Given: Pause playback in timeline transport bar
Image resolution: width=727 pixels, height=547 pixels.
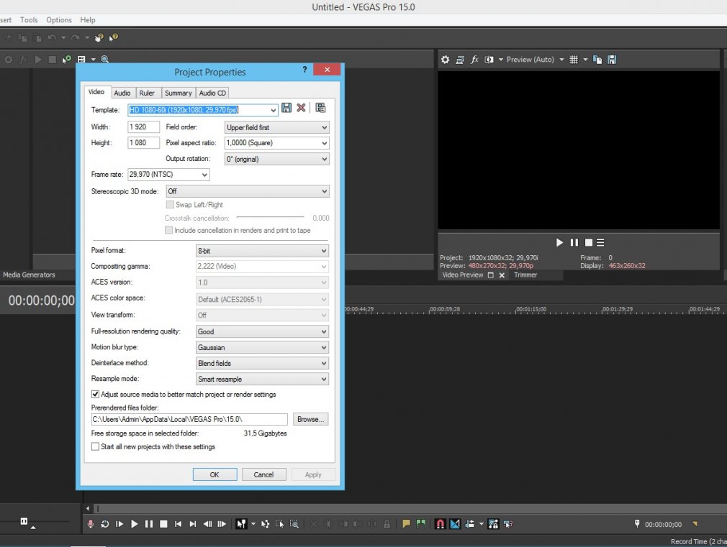Looking at the screenshot, I should tap(149, 524).
